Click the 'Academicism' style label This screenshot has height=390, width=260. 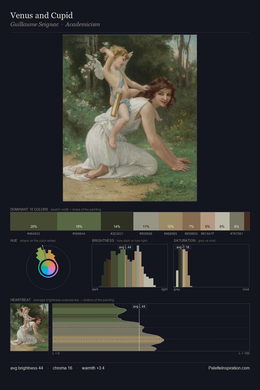[83, 24]
